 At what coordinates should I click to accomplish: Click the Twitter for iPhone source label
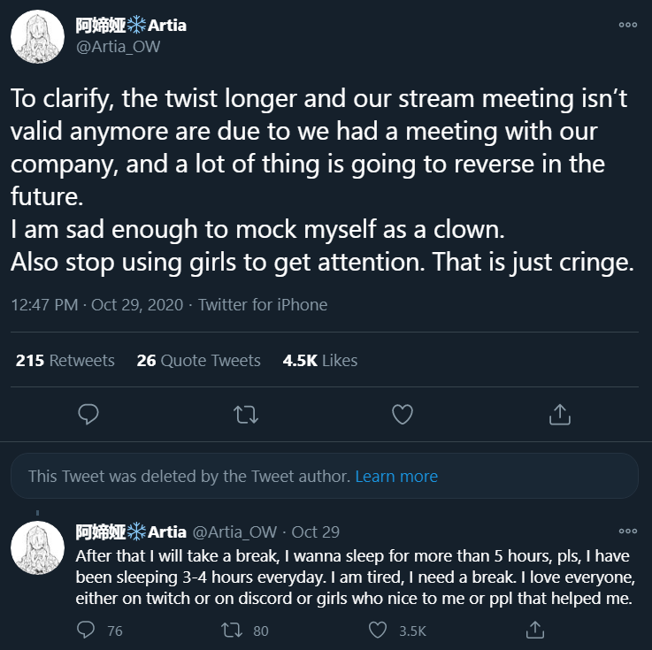(x=263, y=304)
